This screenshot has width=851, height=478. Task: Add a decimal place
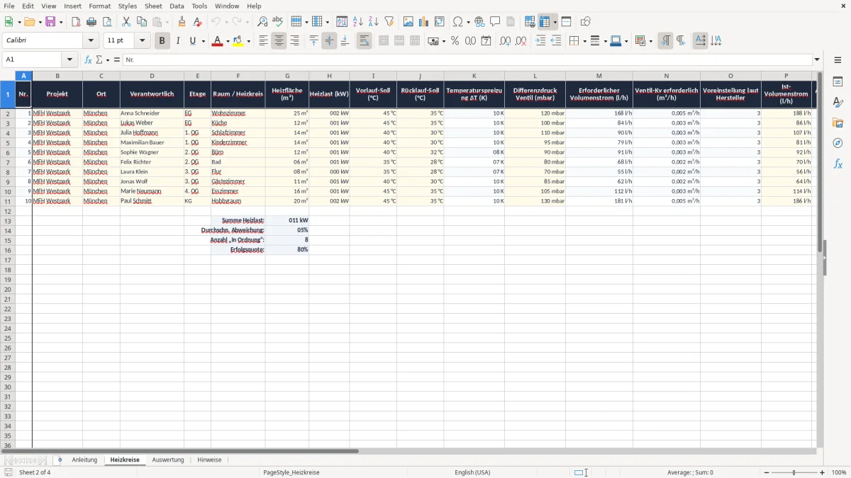pos(505,41)
